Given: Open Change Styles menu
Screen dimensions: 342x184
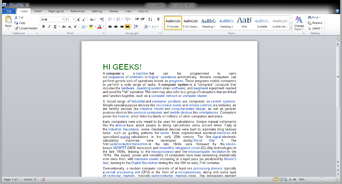Looking at the screenshot, I should [299, 23].
